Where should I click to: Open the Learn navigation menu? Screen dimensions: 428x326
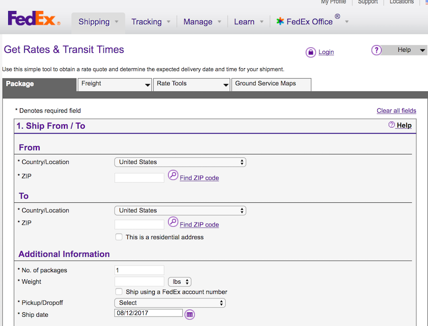tap(248, 22)
